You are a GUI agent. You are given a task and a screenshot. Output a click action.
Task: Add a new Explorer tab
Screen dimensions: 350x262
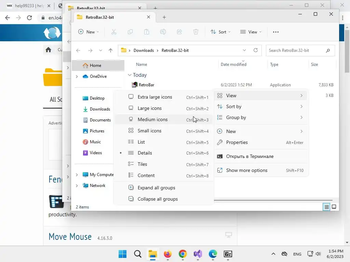click(164, 17)
